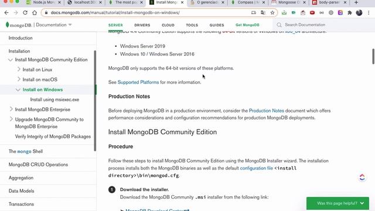This screenshot has width=375, height=211.
Task: Go forward with the browser forward arrow
Action: point(16,13)
